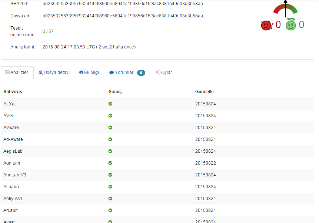Click the green checkmark in Antiy-AVL row
319x223 pixels.
(110, 199)
